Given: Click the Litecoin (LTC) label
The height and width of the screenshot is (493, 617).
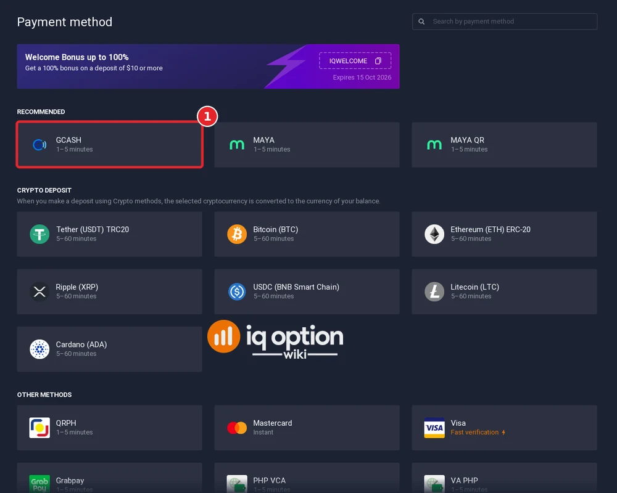Looking at the screenshot, I should tap(474, 287).
